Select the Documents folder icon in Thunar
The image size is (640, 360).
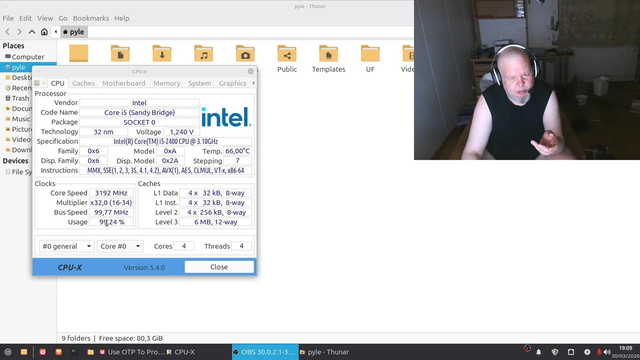[120, 54]
